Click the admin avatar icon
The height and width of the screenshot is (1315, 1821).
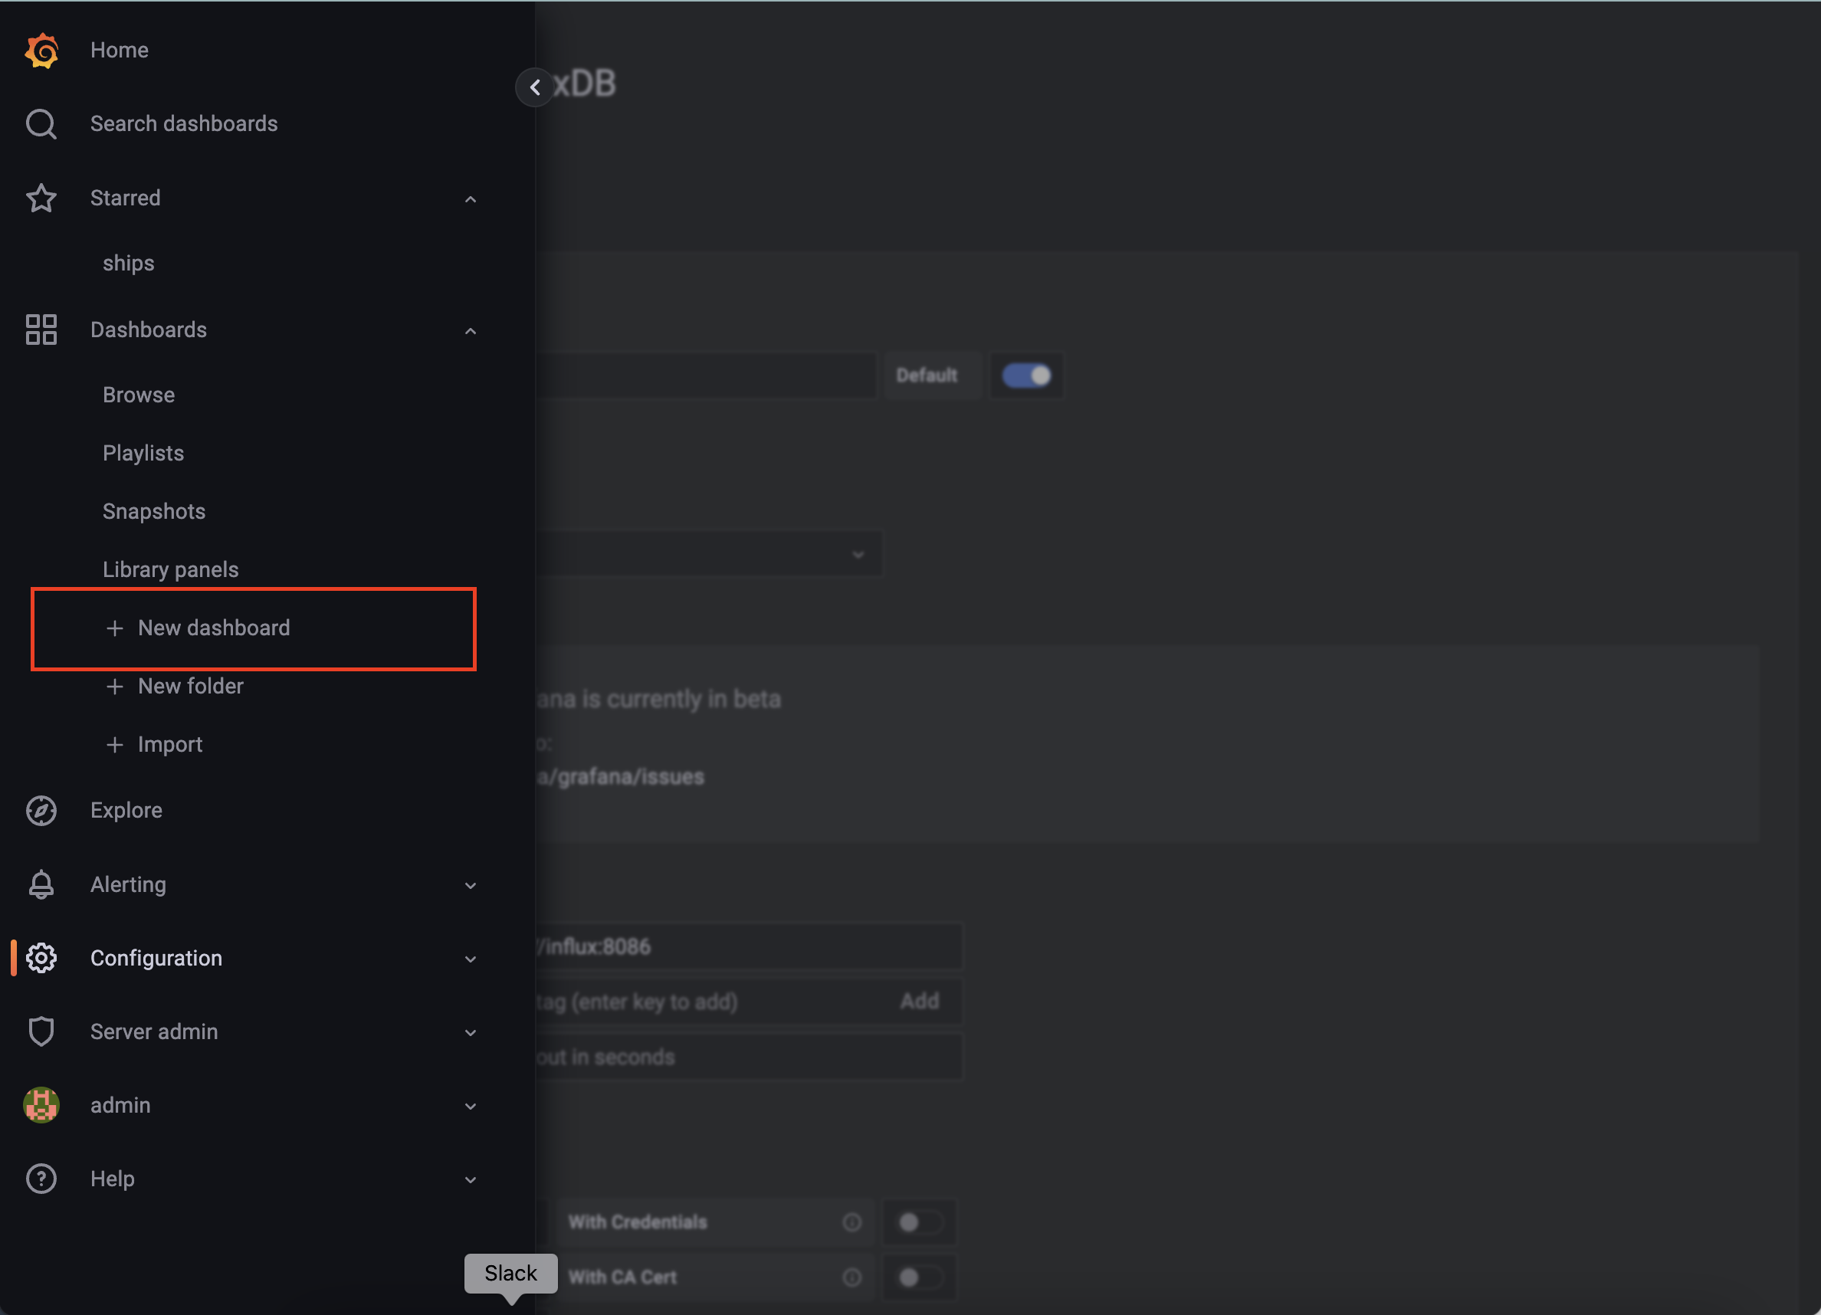(41, 1106)
